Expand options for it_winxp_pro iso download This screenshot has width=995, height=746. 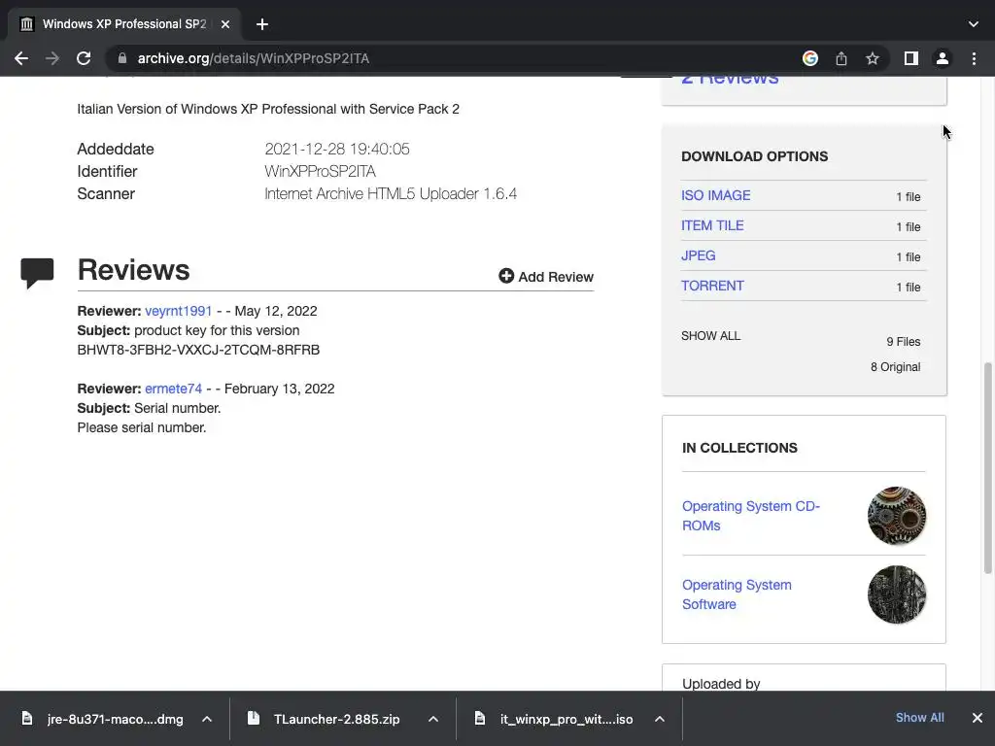click(660, 719)
